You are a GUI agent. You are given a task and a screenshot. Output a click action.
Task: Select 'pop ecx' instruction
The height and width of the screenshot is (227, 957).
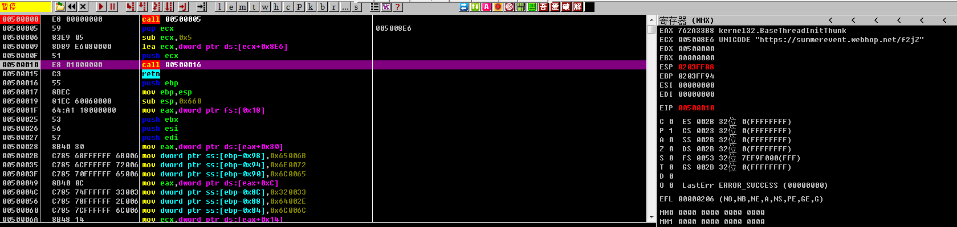(158, 28)
